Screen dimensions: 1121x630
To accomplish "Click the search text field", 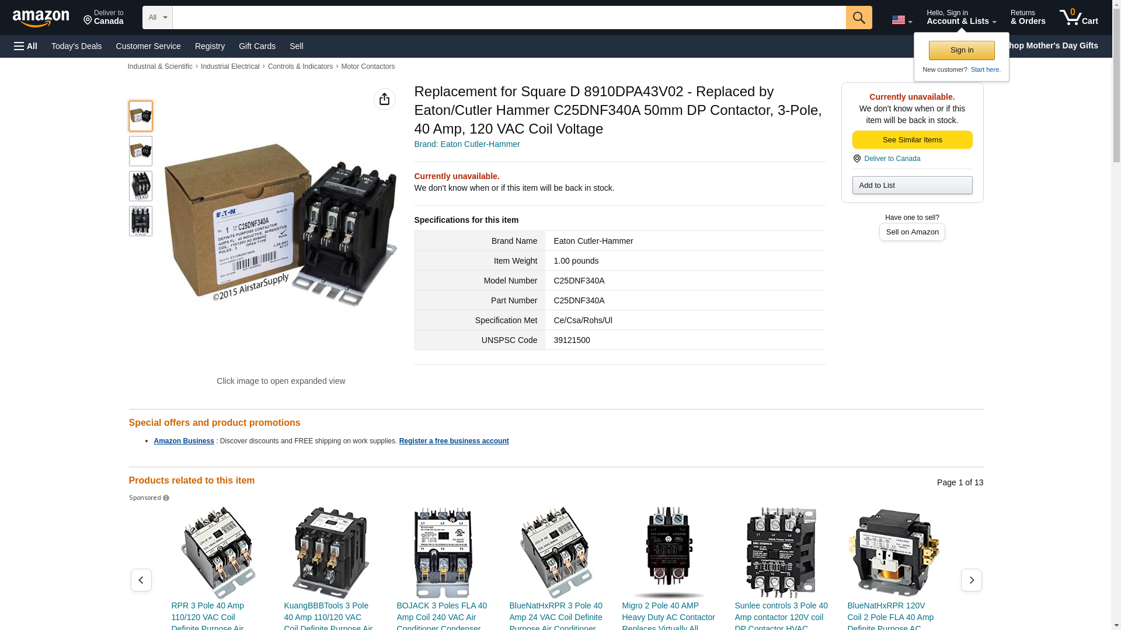I will [x=509, y=17].
